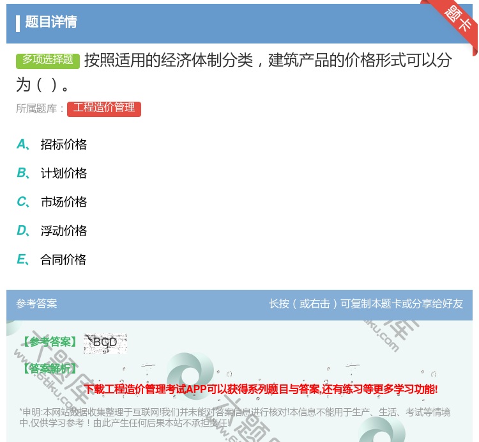Click the 【答案解析】 green label
This screenshot has width=479, height=442.
pos(50,368)
